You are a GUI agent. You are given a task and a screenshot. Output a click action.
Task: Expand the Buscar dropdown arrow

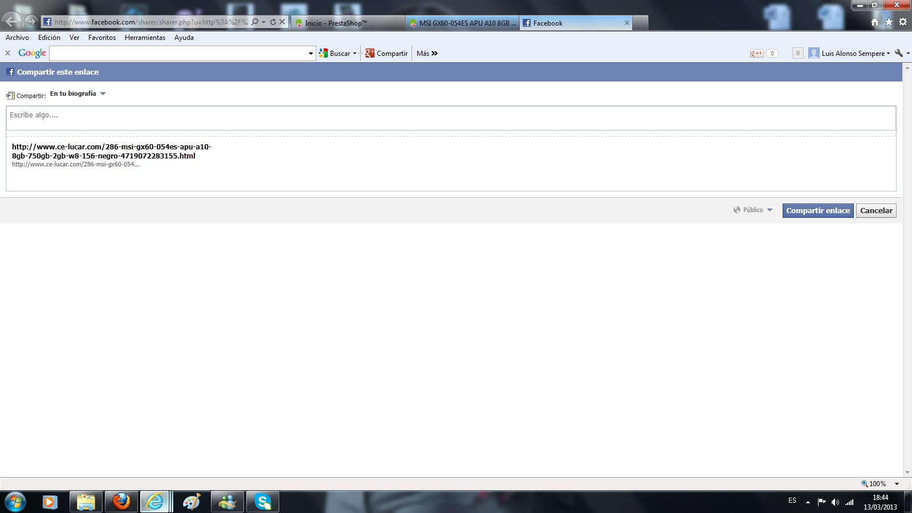click(355, 54)
